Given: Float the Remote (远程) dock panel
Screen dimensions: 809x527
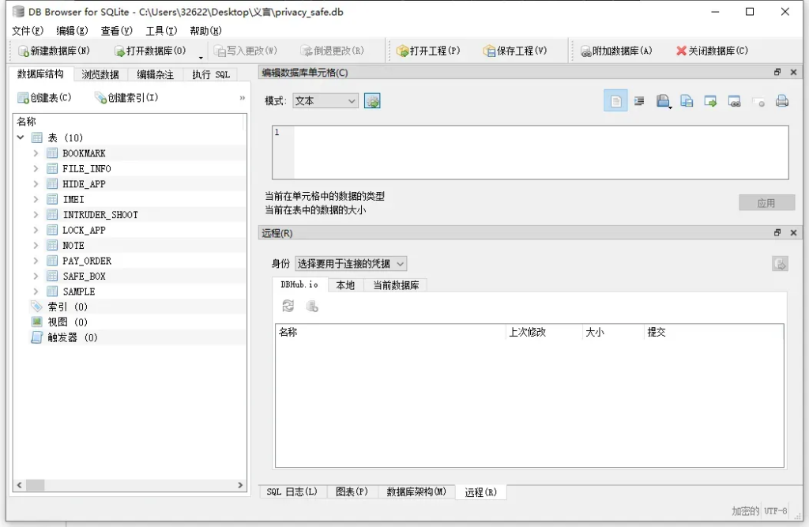Looking at the screenshot, I should 777,233.
